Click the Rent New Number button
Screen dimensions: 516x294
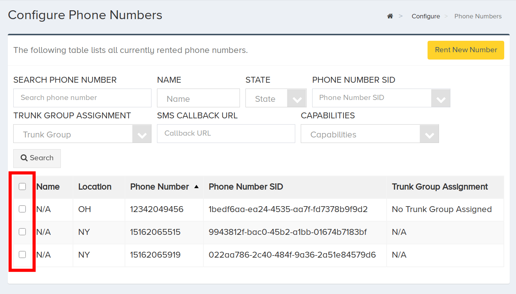466,50
